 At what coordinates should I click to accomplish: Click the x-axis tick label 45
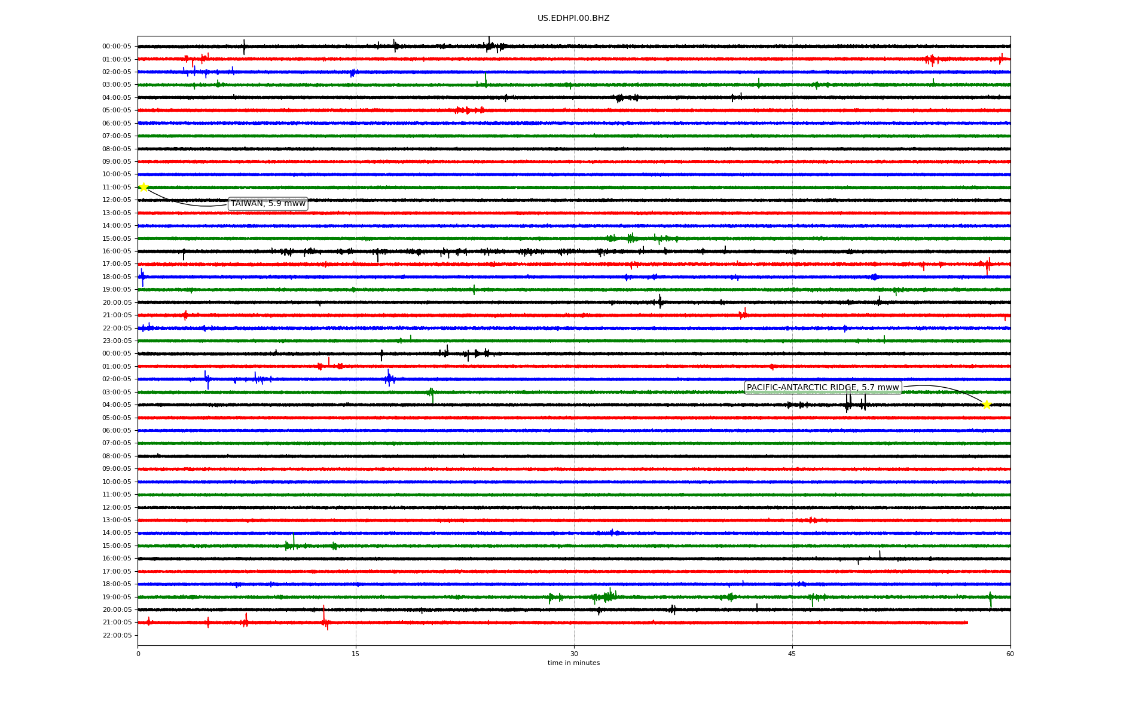tap(792, 654)
